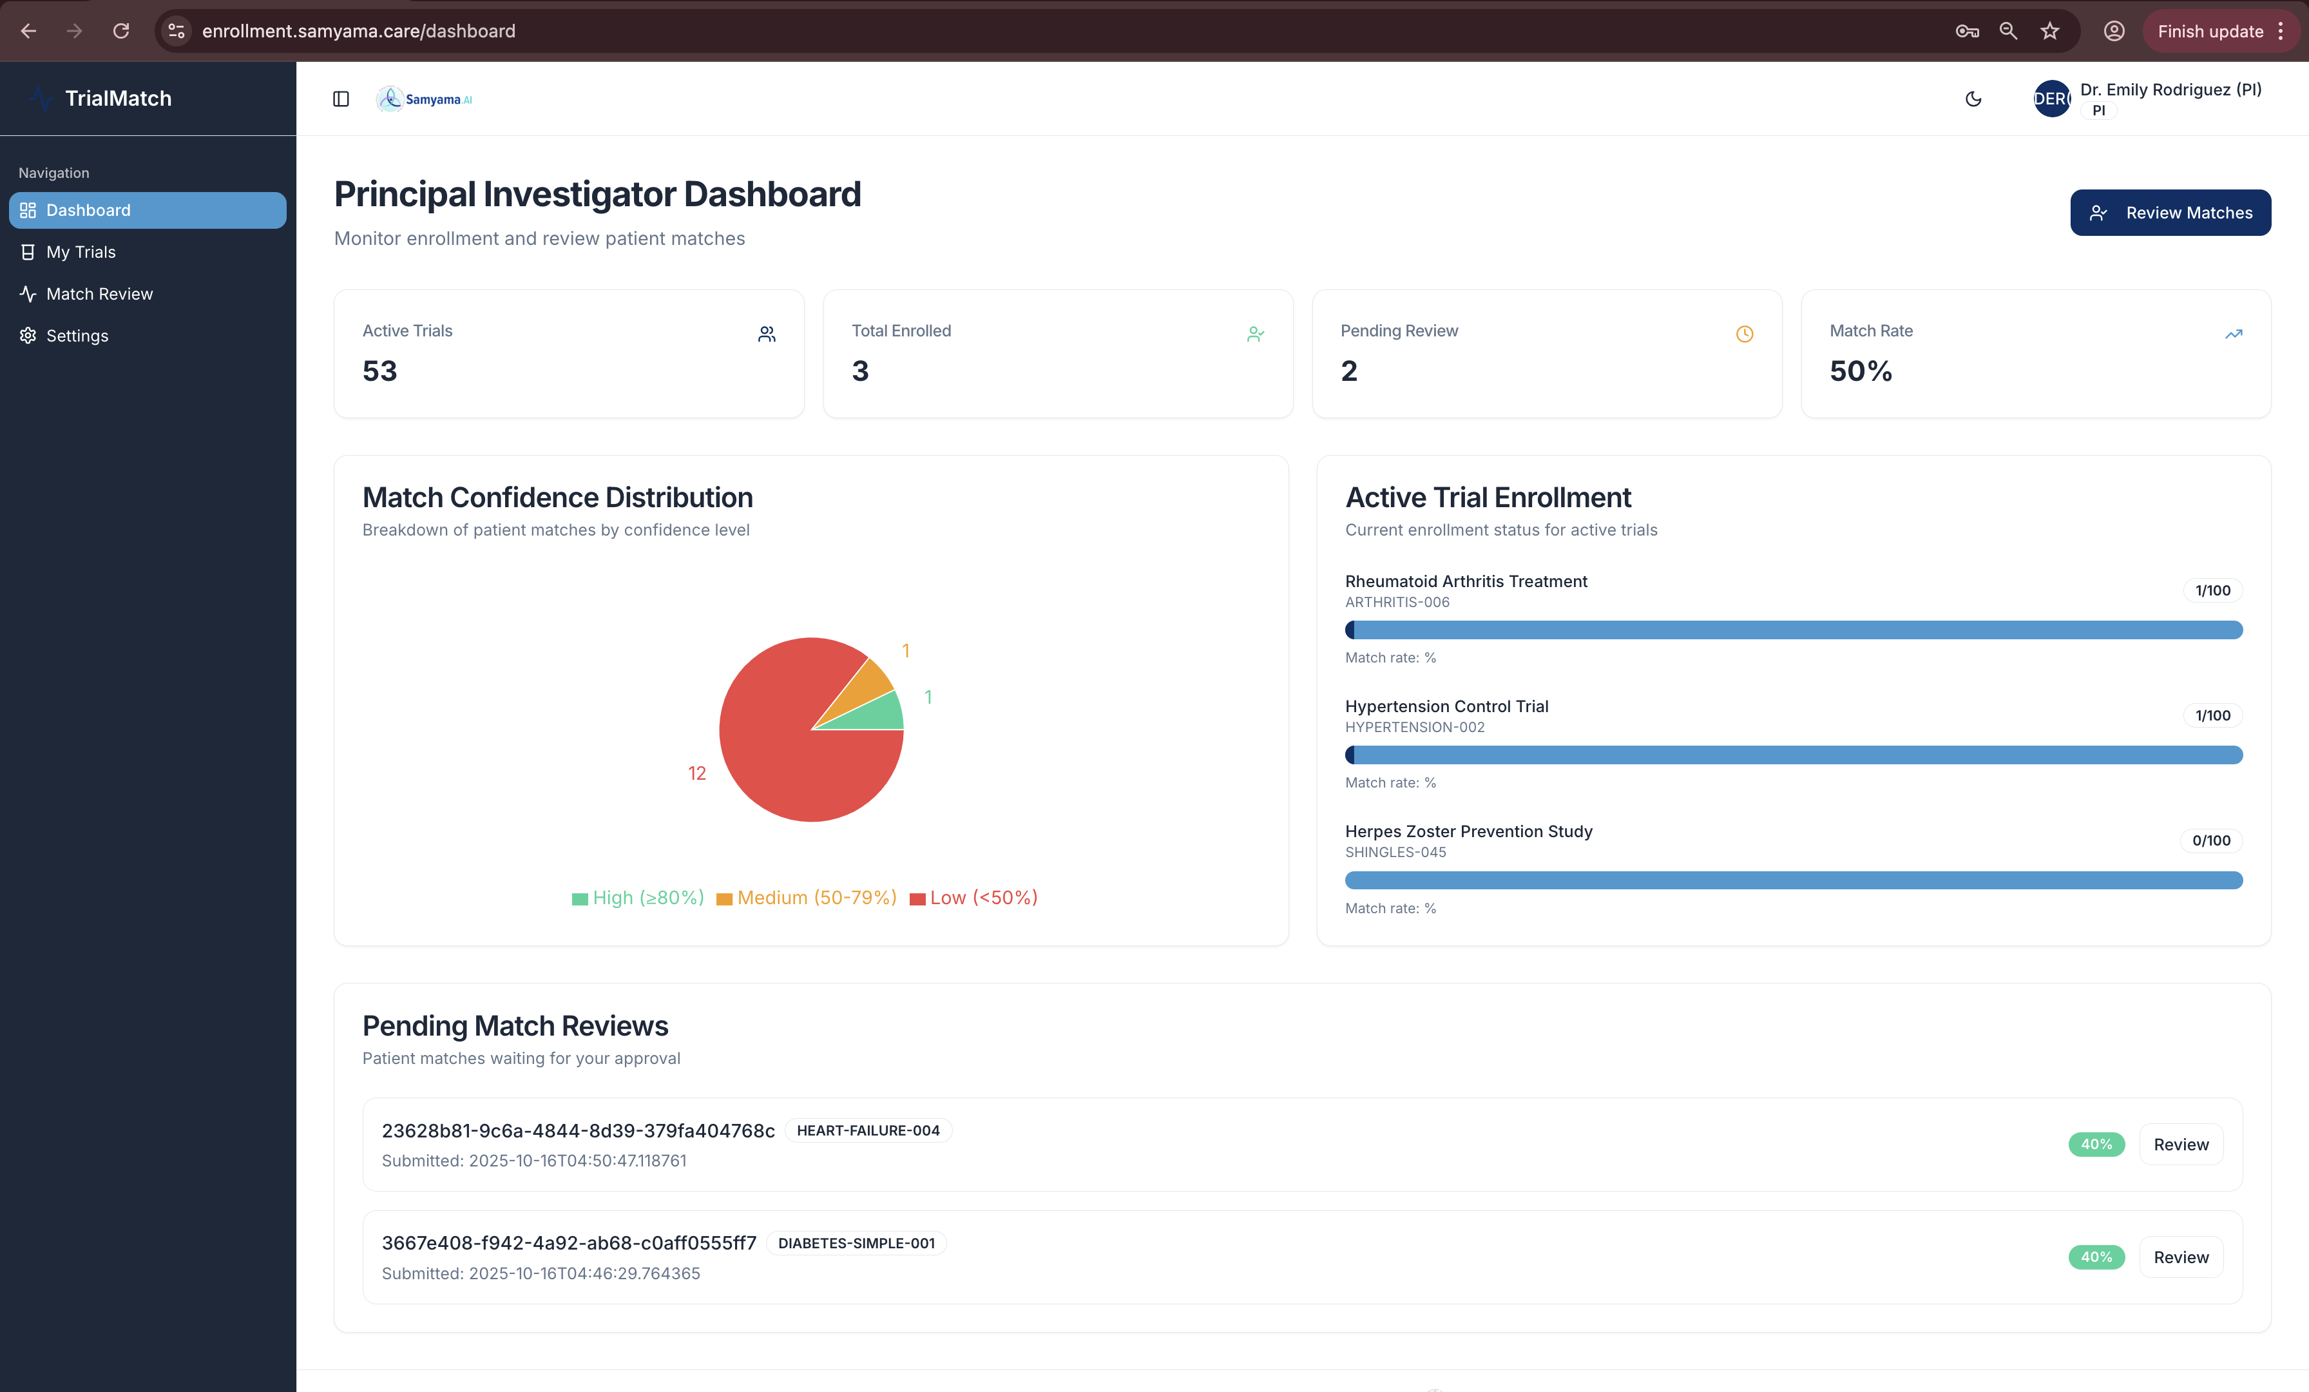Bookmark this page with star icon
The height and width of the screenshot is (1392, 2309).
pos(2051,31)
